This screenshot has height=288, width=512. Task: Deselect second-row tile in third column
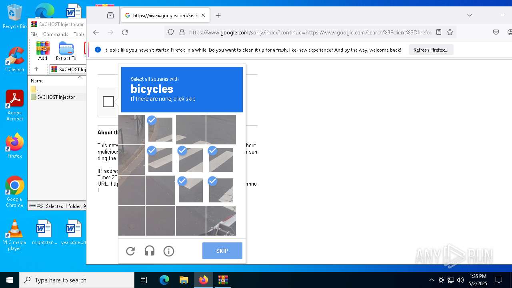tap(191, 160)
